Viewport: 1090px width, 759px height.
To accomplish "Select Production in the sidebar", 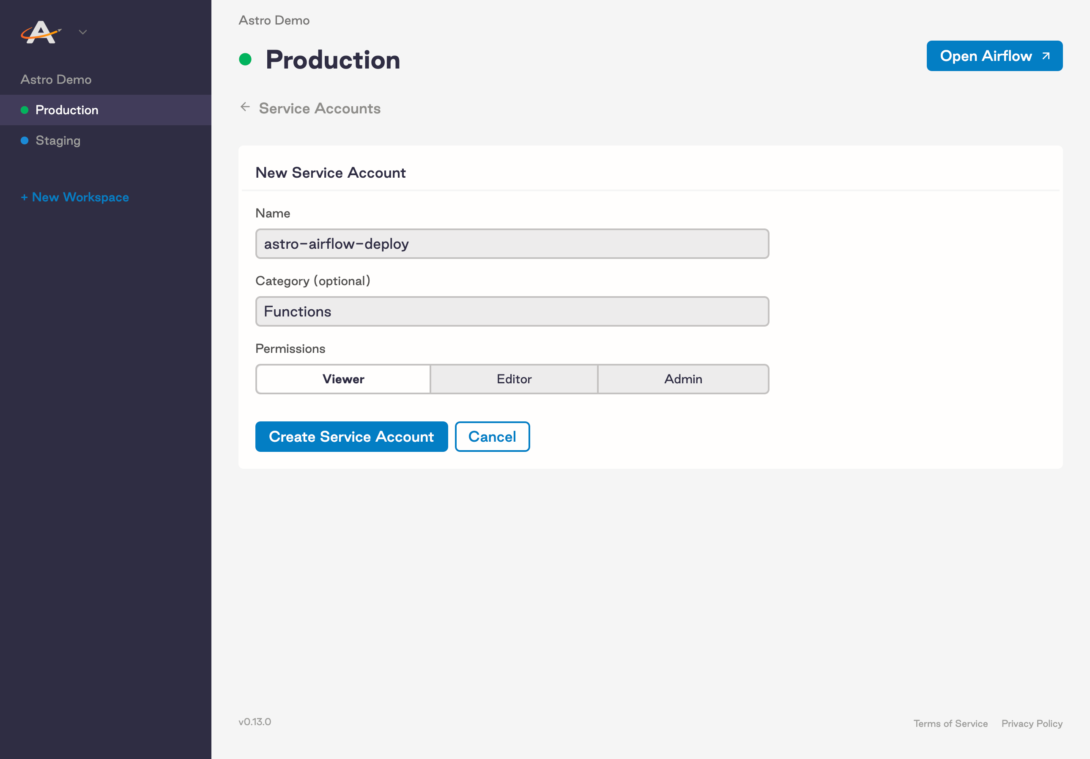I will coord(66,110).
